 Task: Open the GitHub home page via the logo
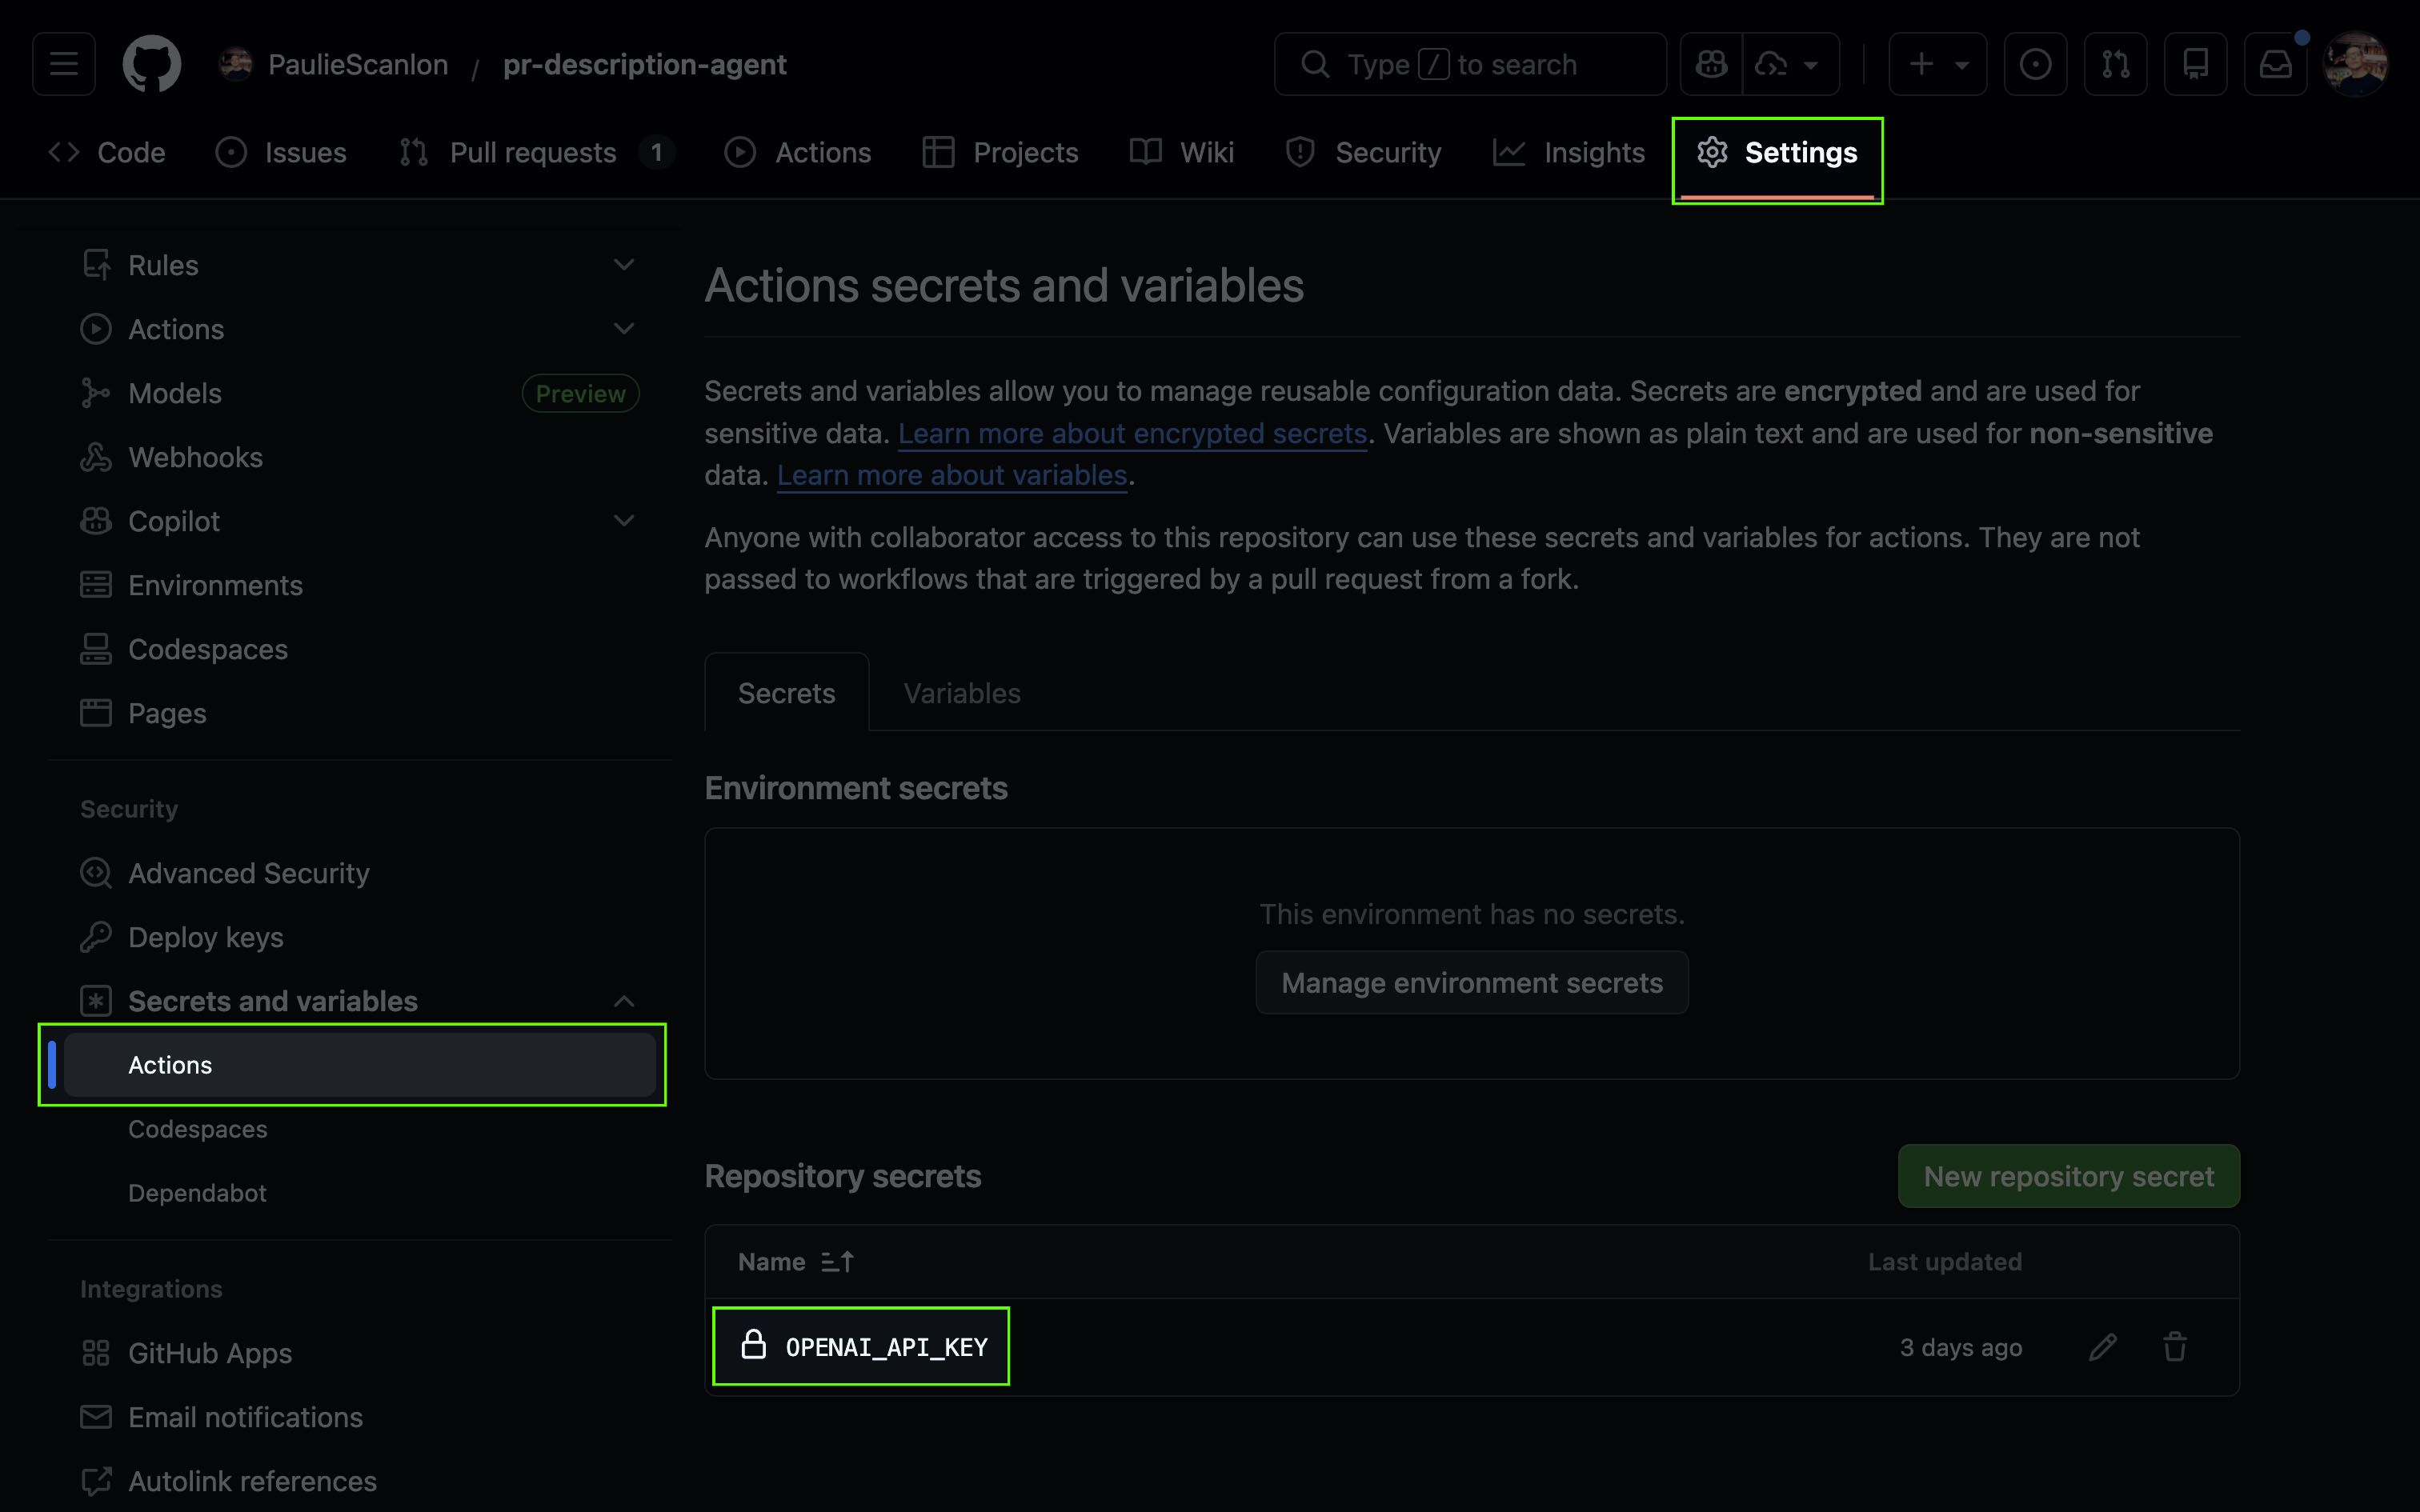click(152, 63)
